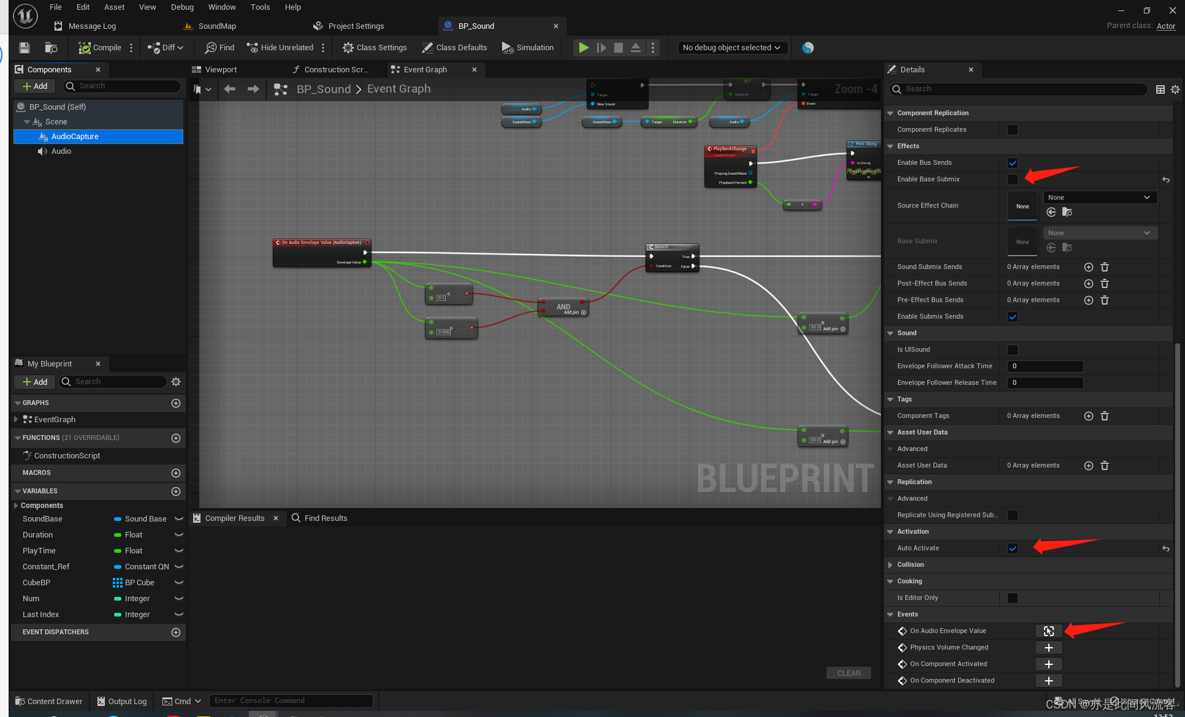Delete all Component Tags elements
The height and width of the screenshot is (717, 1185).
[x=1104, y=415]
